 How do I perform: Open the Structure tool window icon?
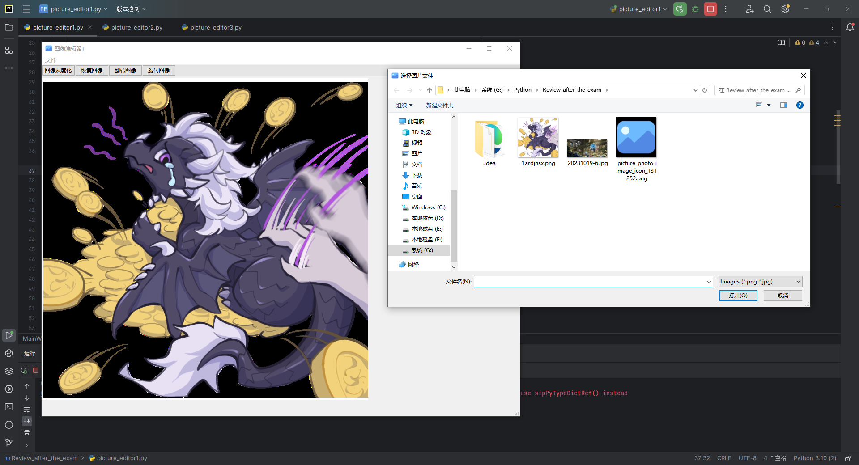tap(9, 50)
